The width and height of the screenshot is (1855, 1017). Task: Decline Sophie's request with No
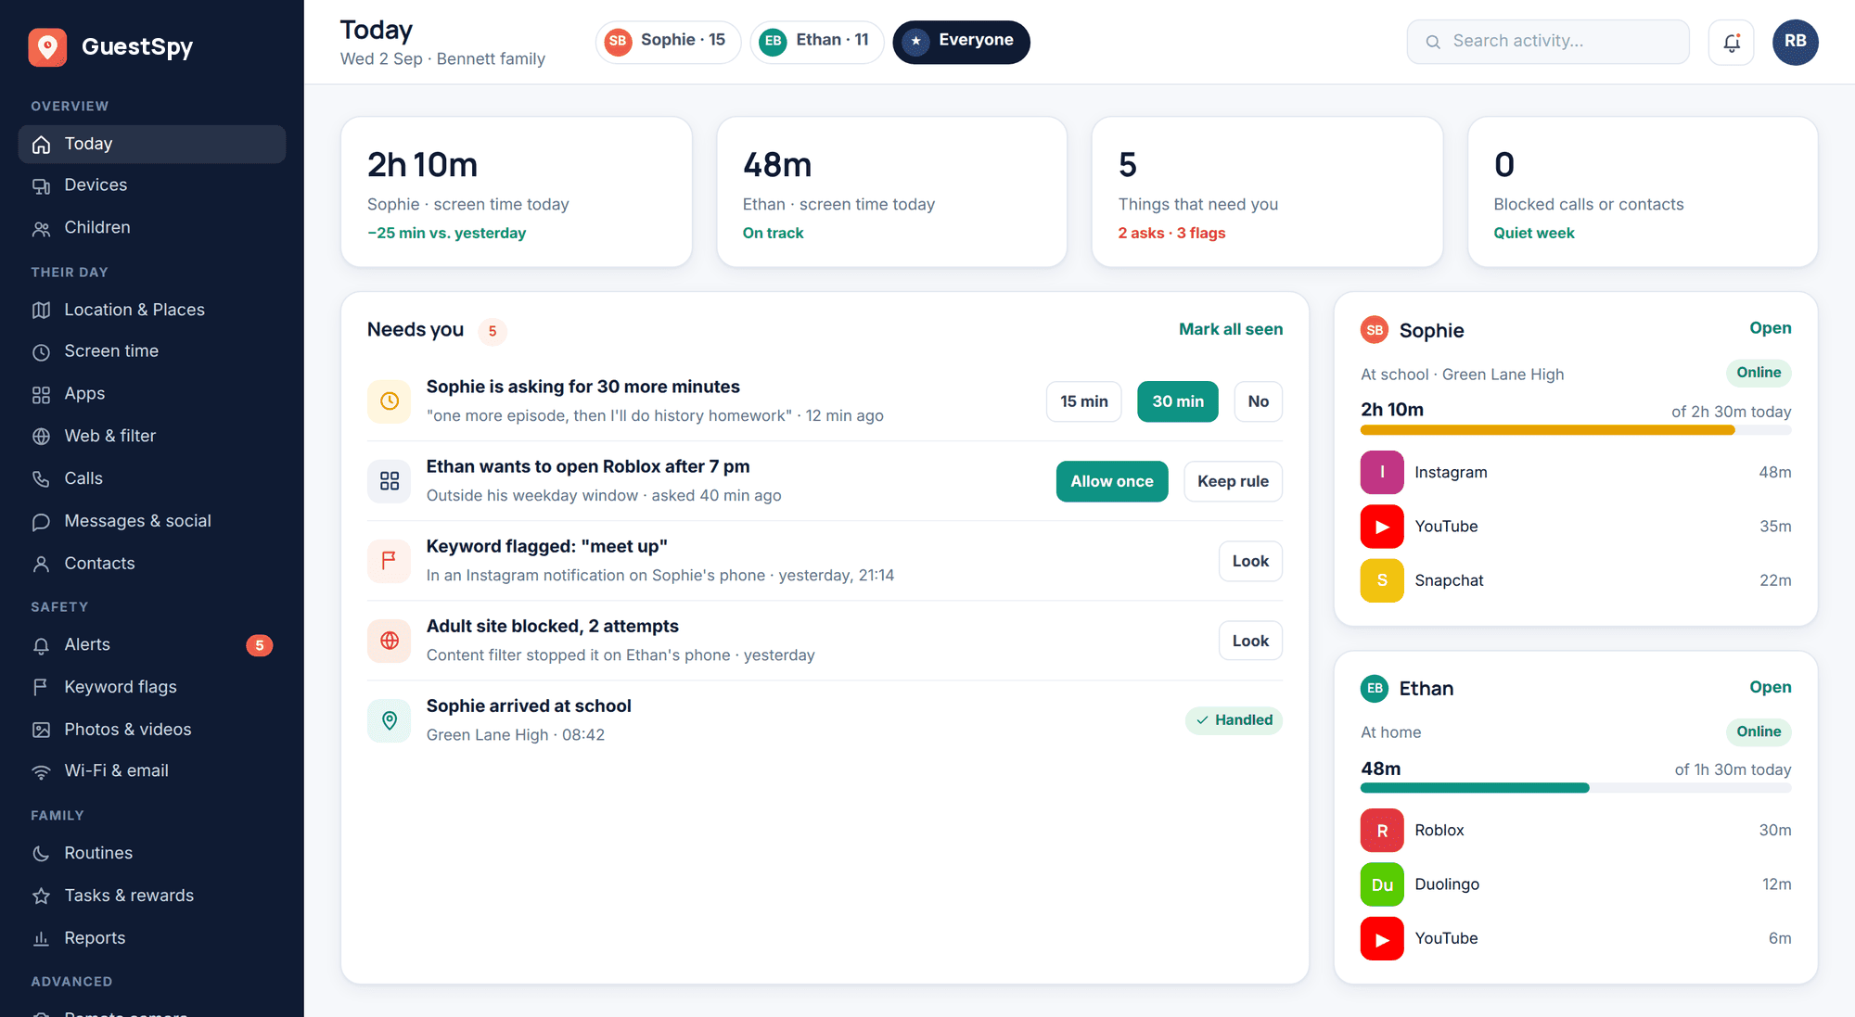1258,401
